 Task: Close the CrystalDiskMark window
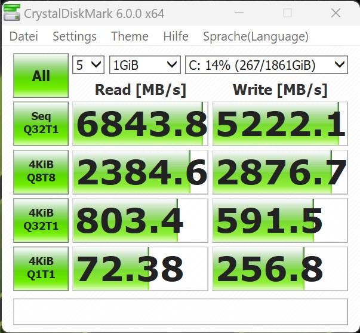coord(336,13)
